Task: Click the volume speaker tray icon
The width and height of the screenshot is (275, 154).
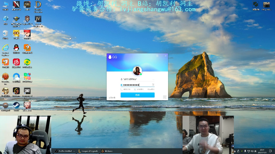Action: coord(252,151)
